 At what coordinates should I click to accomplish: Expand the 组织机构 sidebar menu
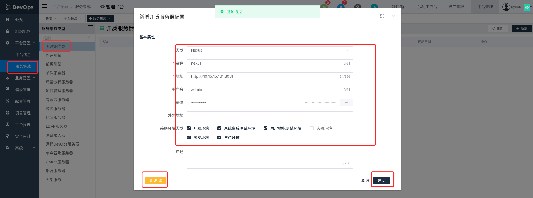34,31
